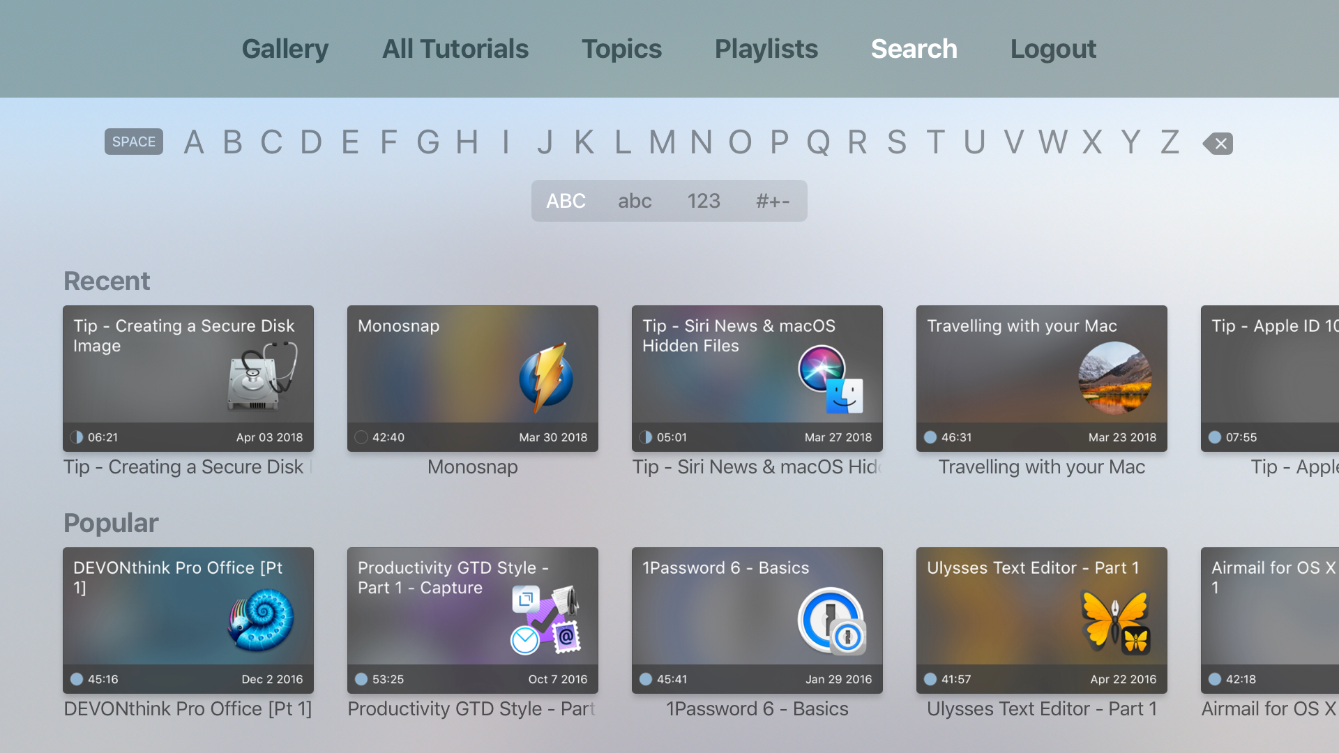
Task: Open 'Tip - Creating a Secure Disk Image' caption
Action: tap(188, 467)
